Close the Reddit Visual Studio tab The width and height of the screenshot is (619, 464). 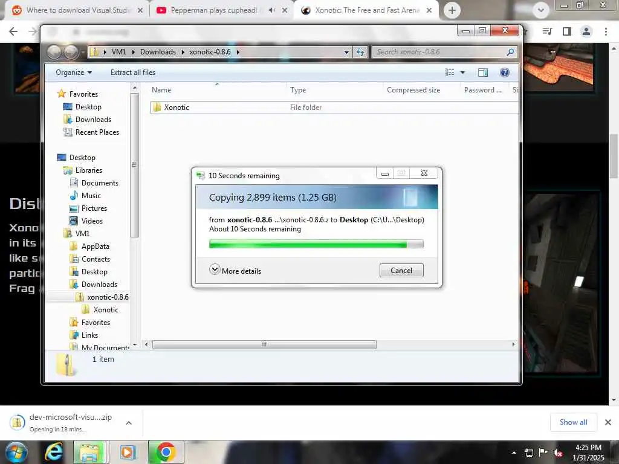(x=140, y=10)
